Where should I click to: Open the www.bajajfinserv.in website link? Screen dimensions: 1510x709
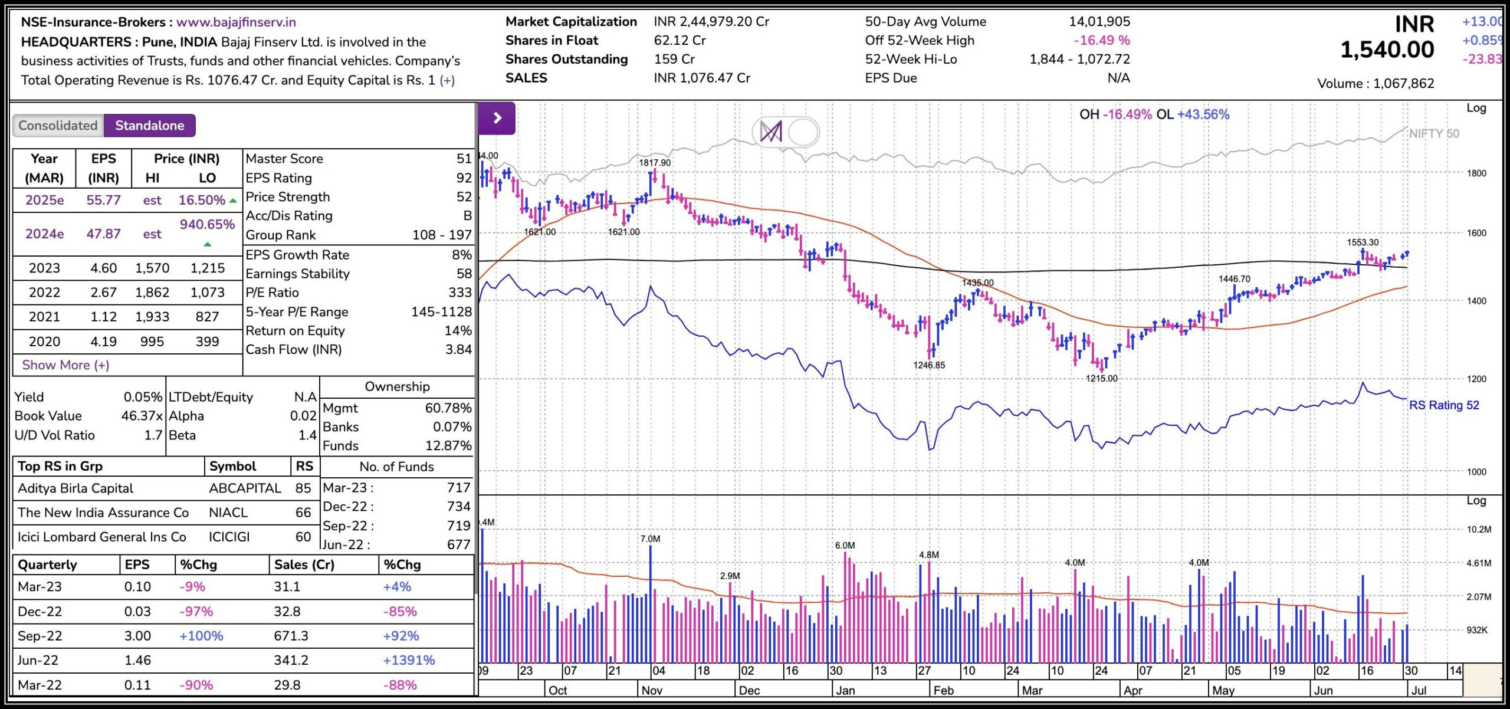click(236, 22)
